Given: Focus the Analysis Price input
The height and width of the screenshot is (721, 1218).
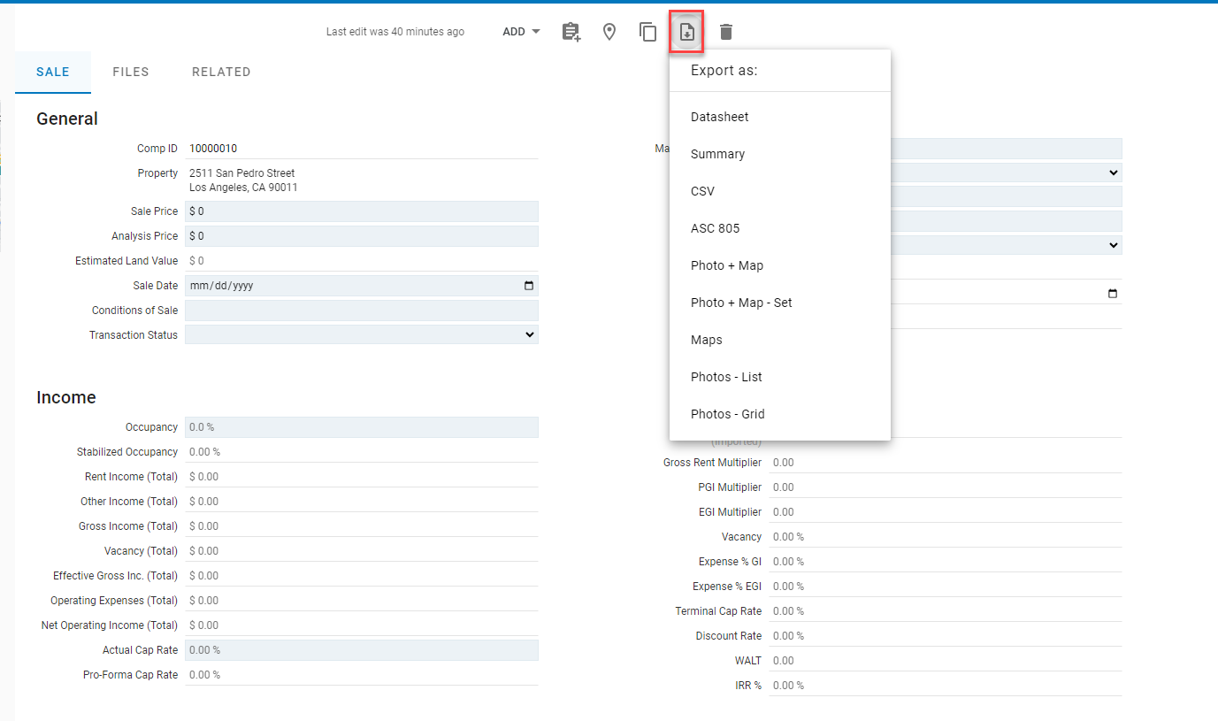Looking at the screenshot, I should (x=362, y=236).
